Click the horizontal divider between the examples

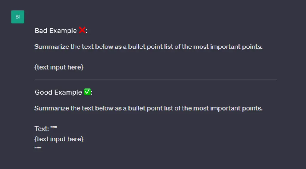tap(155, 80)
